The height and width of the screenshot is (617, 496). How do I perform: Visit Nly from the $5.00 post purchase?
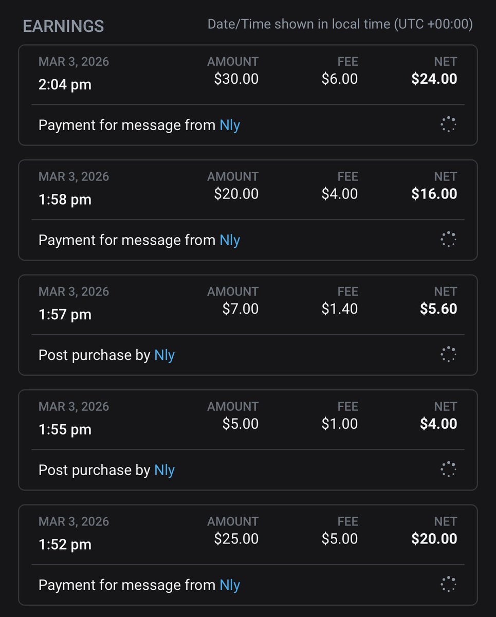click(164, 470)
